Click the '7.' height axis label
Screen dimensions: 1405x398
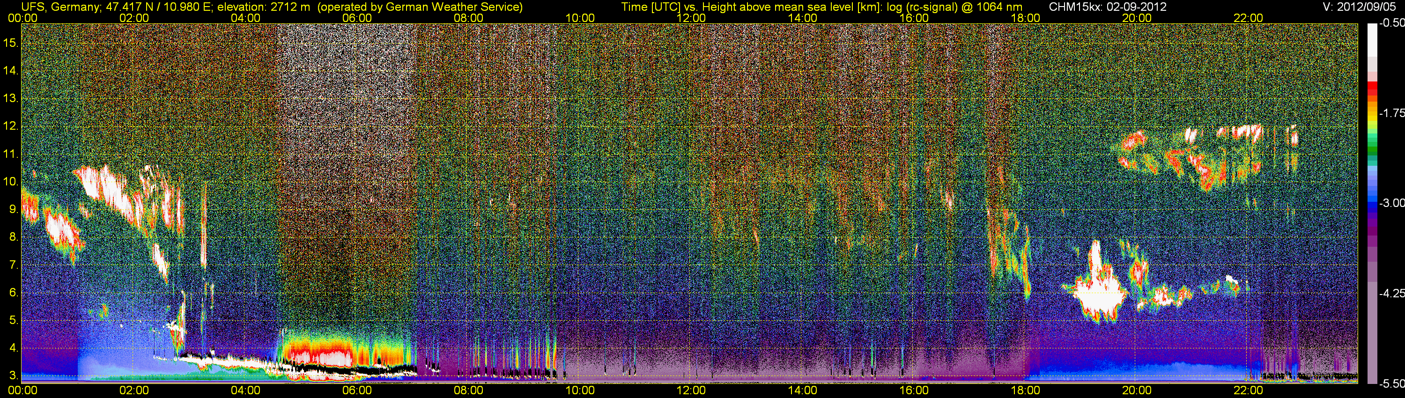tap(14, 265)
